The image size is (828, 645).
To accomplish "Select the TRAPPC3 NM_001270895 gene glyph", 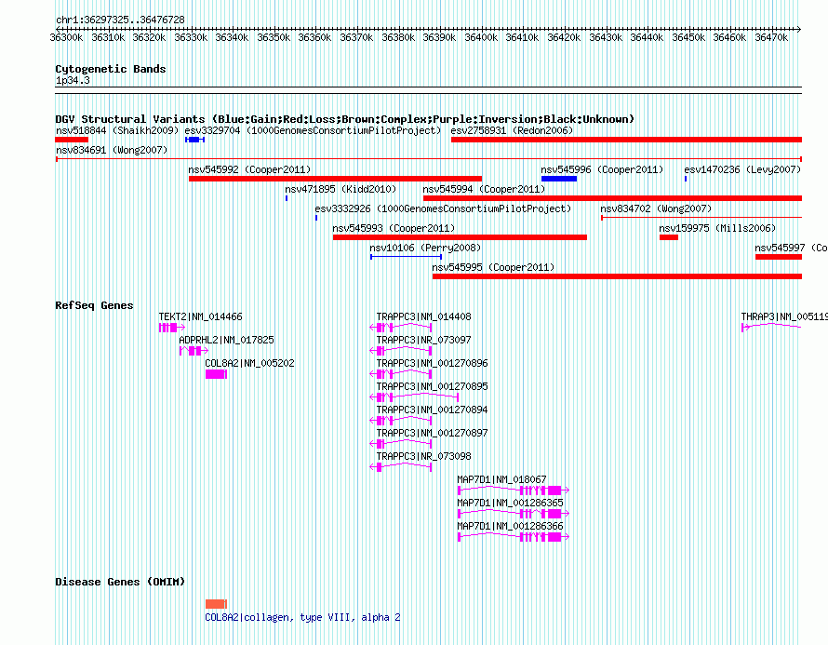I will [x=414, y=397].
